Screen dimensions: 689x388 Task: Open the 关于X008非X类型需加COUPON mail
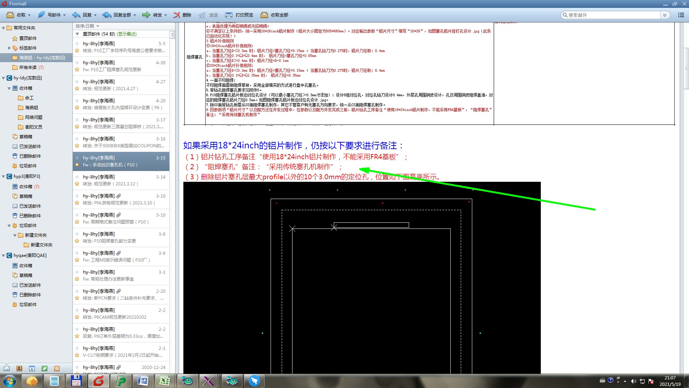(121, 142)
